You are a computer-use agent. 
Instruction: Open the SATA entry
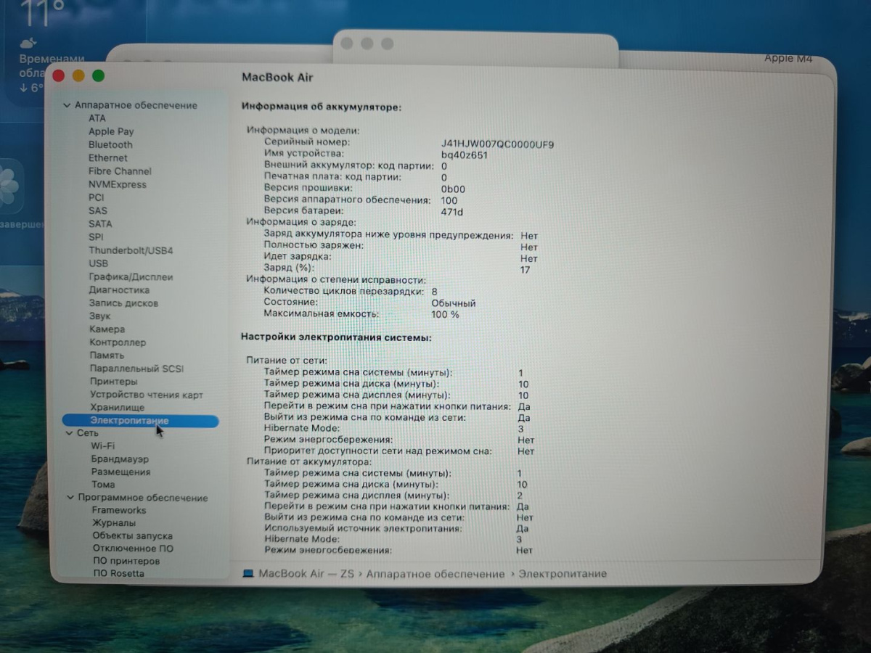[101, 223]
